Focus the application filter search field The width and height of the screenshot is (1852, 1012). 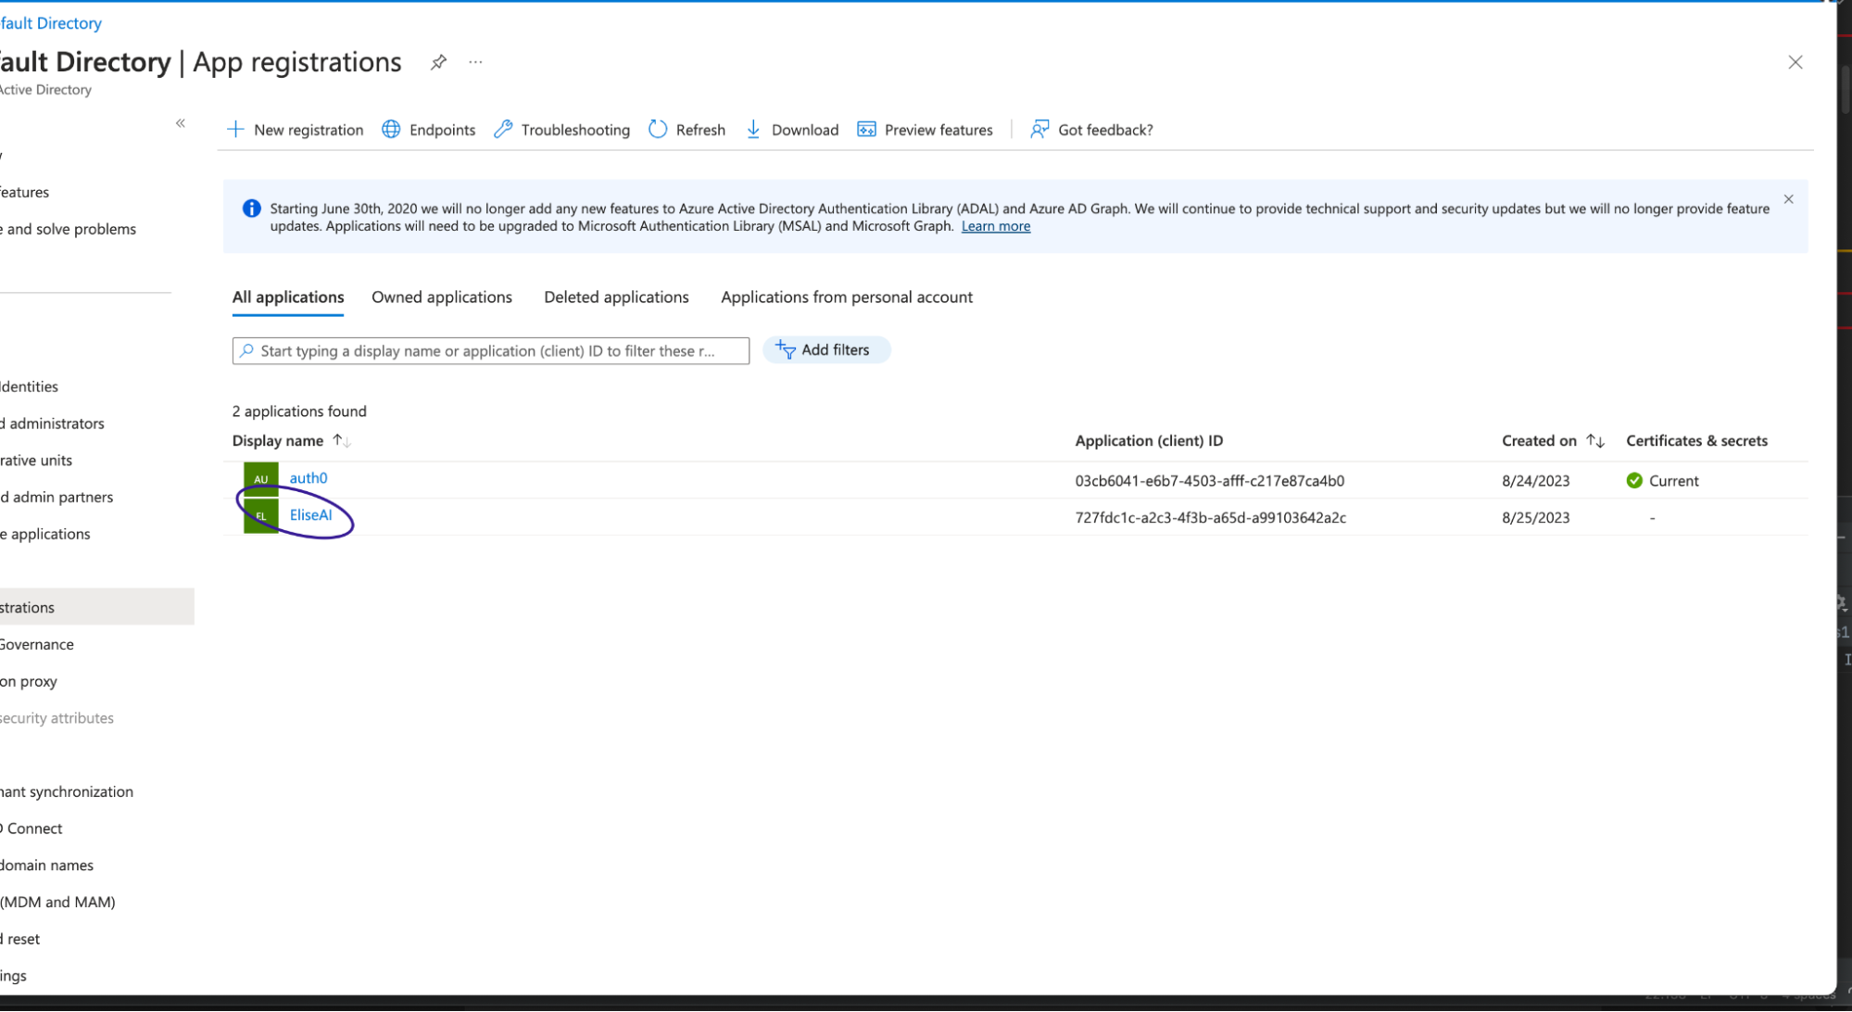490,351
